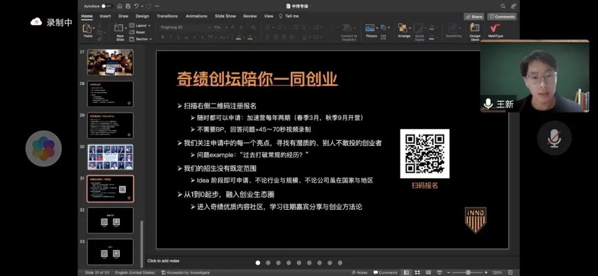This screenshot has width=598, height=276.
Task: Paste clipboard contents with the Paste icon
Action: point(87,29)
